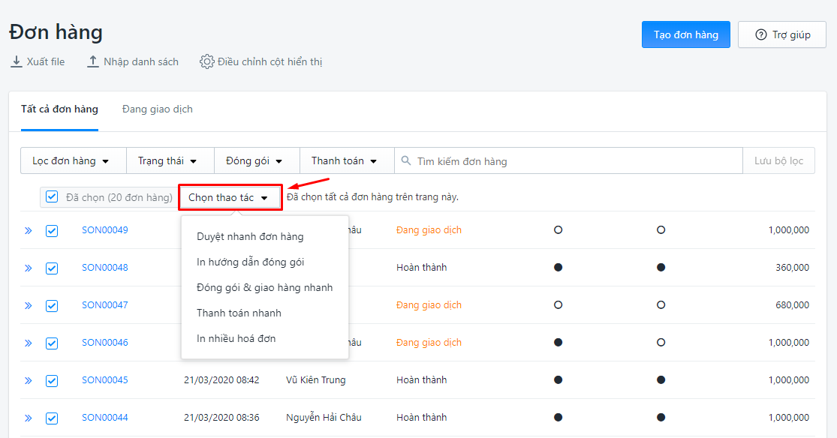Open order link SON00046
Image resolution: width=837 pixels, height=438 pixels.
[x=104, y=343]
